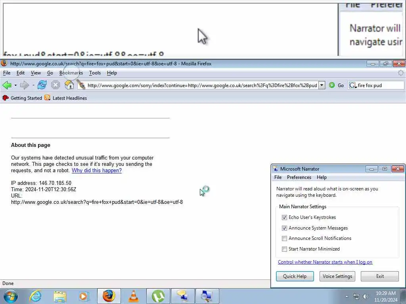Open Narrator File menu
The image size is (406, 304).
pyautogui.click(x=278, y=177)
